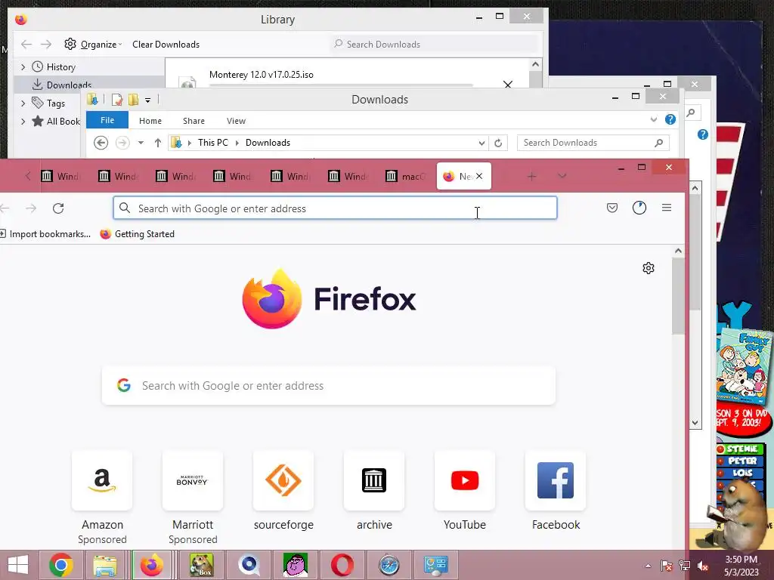Click Clear Downloads in Library
This screenshot has width=774, height=580.
click(166, 45)
